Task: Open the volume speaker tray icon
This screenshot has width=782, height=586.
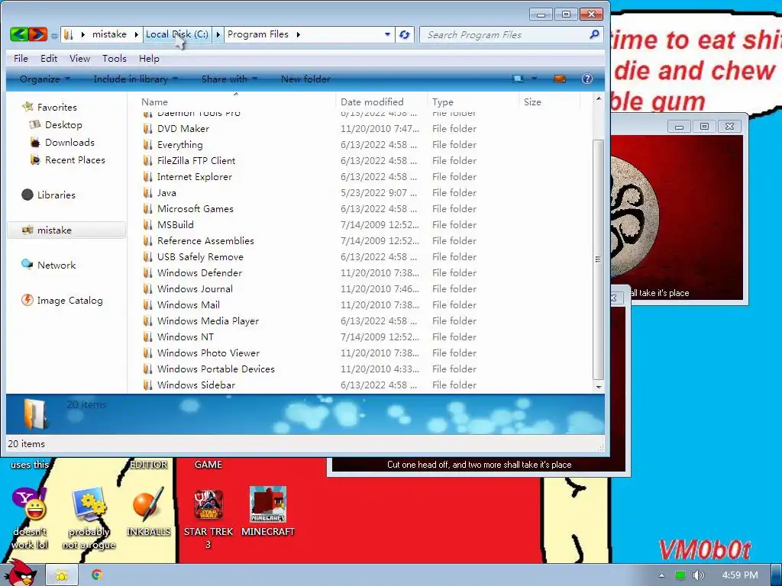Action: coord(698,575)
